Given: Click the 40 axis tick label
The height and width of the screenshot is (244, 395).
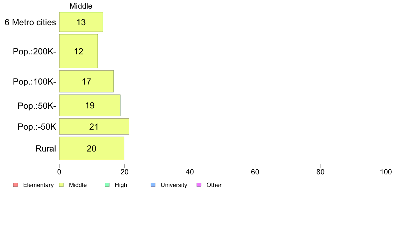Looking at the screenshot, I should [190, 172].
